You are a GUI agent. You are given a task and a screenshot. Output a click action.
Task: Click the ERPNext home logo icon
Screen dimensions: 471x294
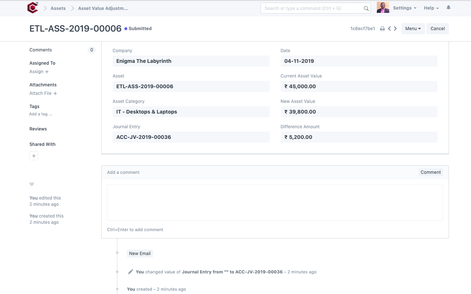(x=33, y=8)
